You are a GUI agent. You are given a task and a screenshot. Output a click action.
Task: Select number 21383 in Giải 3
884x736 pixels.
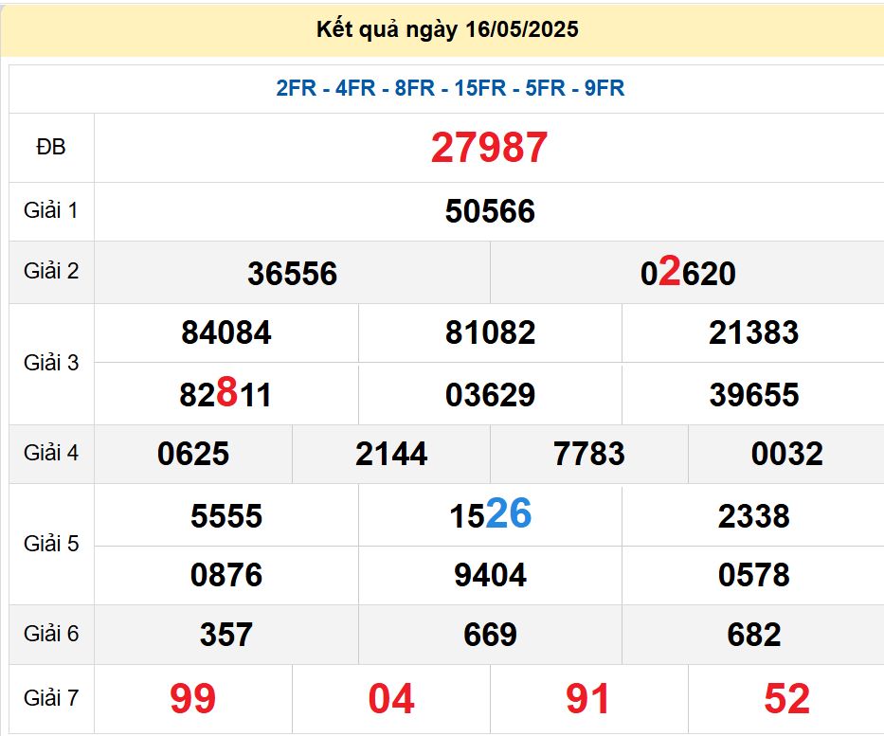pyautogui.click(x=751, y=333)
